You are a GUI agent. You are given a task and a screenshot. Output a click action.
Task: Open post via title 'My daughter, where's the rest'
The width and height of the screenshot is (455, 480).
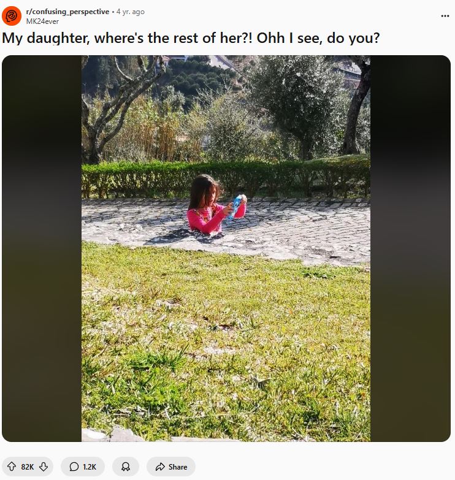click(x=191, y=38)
